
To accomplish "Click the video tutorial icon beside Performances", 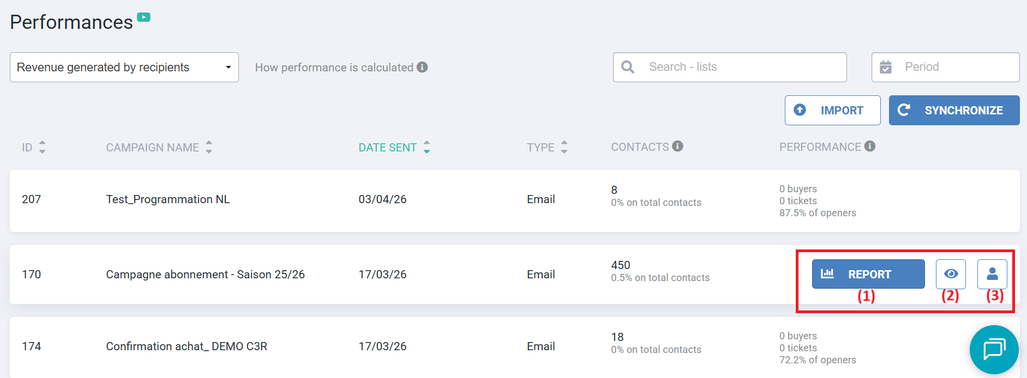I will click(x=143, y=17).
